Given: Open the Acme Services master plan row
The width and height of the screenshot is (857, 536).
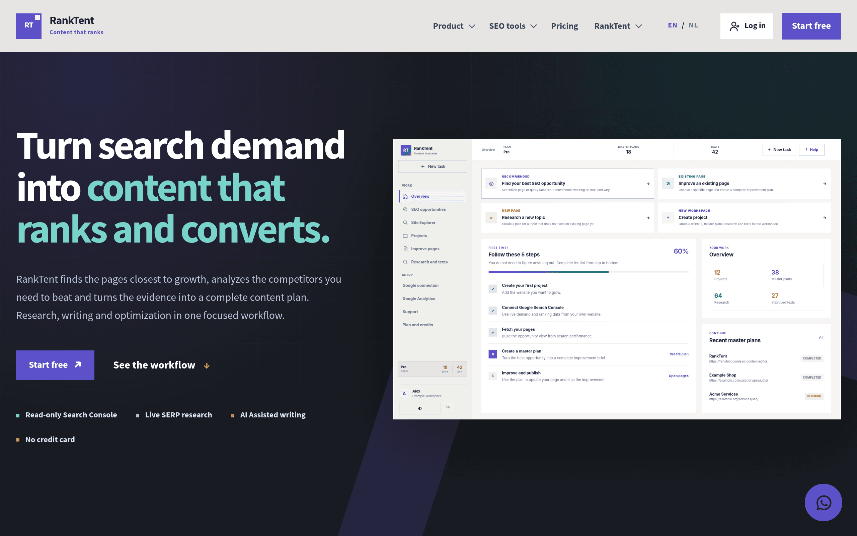Looking at the screenshot, I should tap(766, 396).
